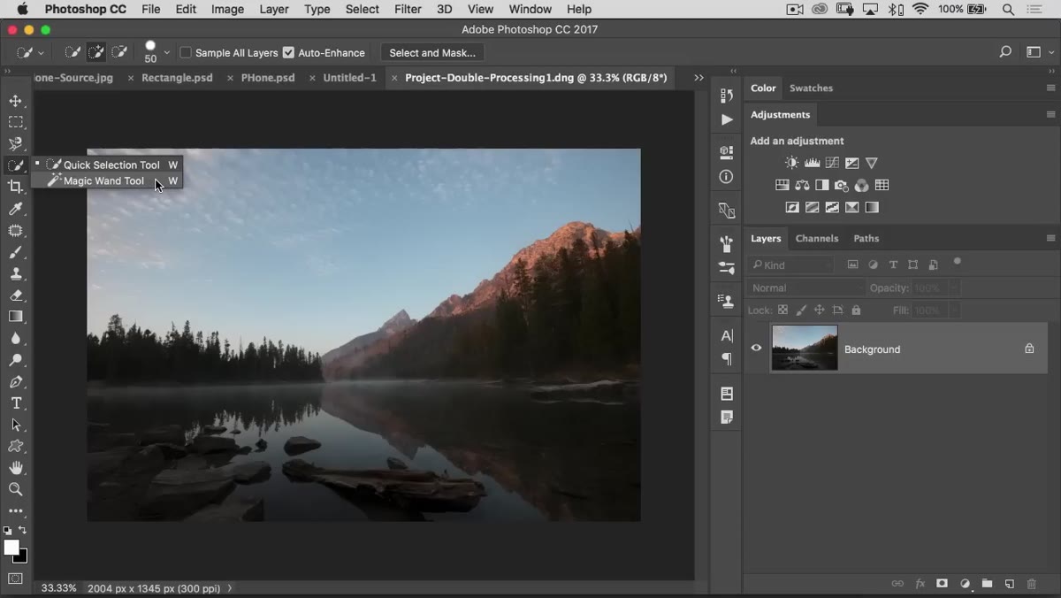Viewport: 1061px width, 598px height.
Task: Add a Photo Filter adjustment
Action: point(842,185)
